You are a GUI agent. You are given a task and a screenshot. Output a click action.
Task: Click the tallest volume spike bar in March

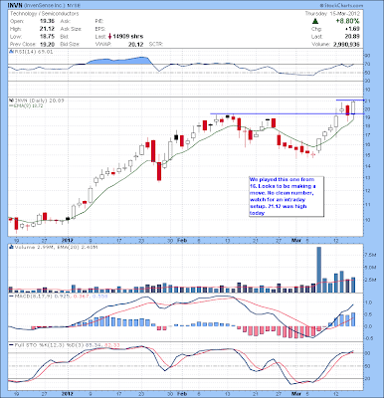pos(319,270)
